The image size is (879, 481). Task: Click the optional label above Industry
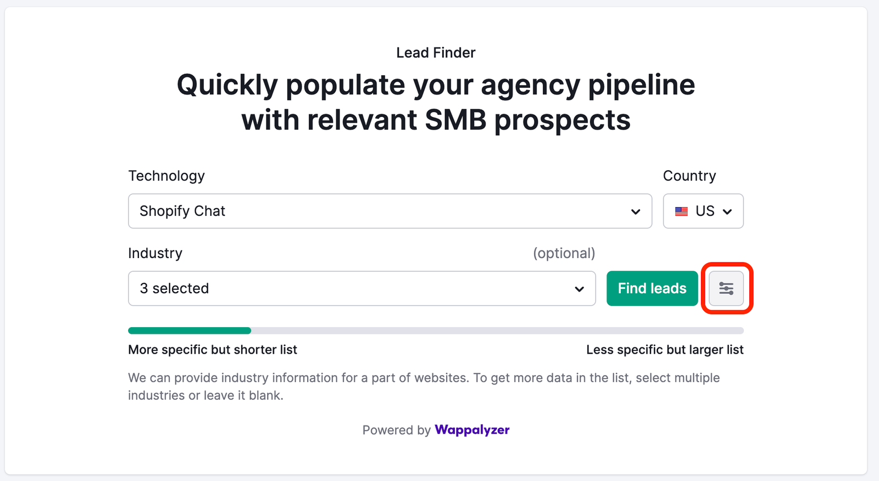point(564,253)
